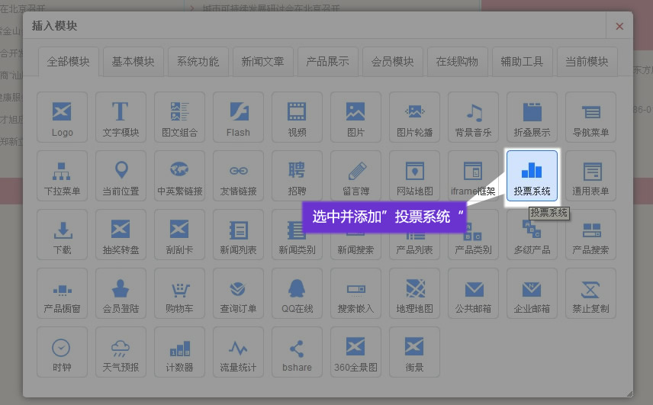Switch to the 基本模块 tab
This screenshot has width=653, height=405.
tap(133, 62)
